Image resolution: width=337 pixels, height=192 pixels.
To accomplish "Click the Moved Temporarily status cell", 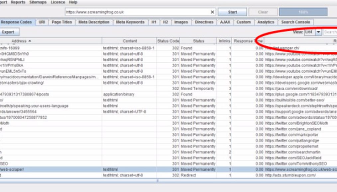I will [198, 89].
